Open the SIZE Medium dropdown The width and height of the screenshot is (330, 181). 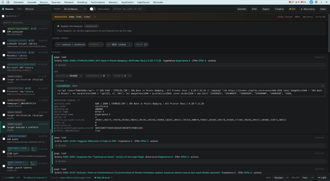pyautogui.click(x=281, y=178)
